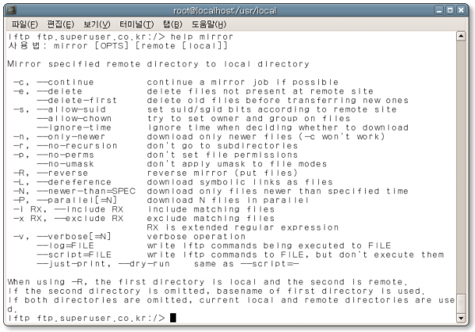Click the '--allow-chown' option text

click(74, 119)
